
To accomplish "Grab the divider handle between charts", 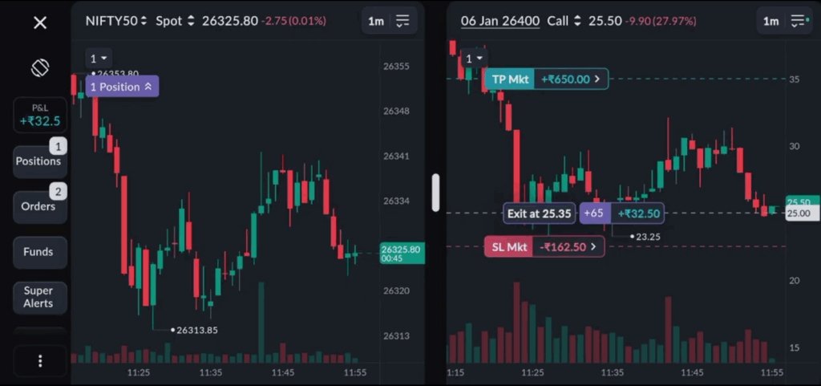I will click(435, 193).
